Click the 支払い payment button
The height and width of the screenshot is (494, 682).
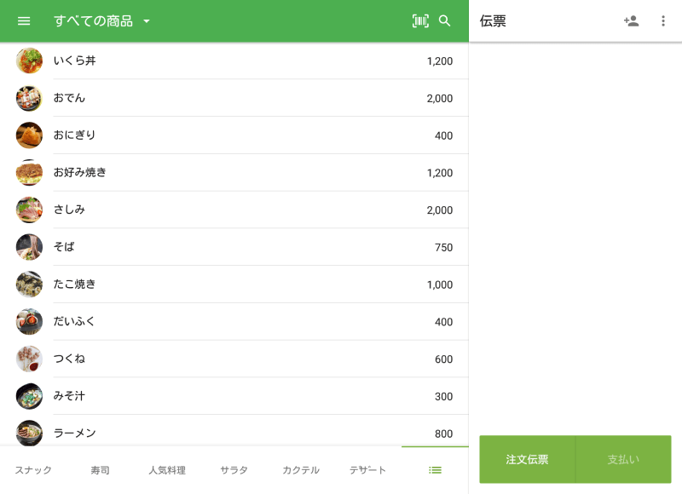tap(623, 460)
